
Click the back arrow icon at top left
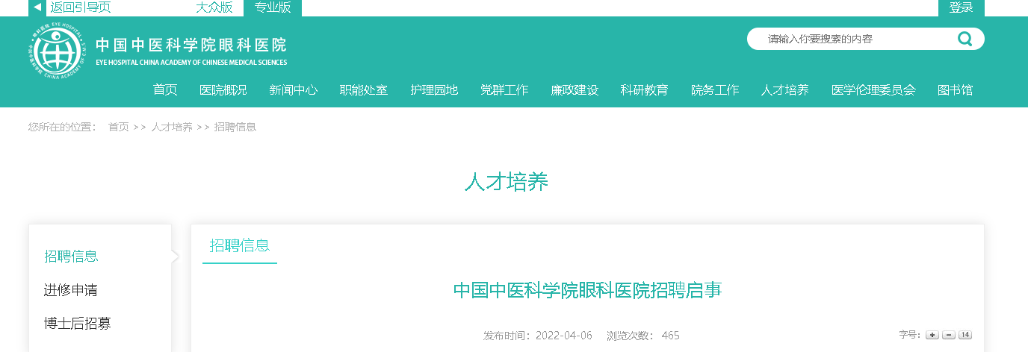tap(37, 7)
